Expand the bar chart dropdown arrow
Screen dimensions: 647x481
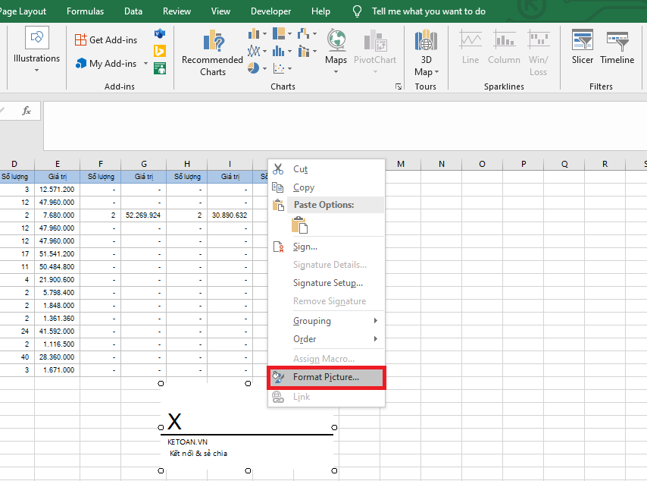264,33
